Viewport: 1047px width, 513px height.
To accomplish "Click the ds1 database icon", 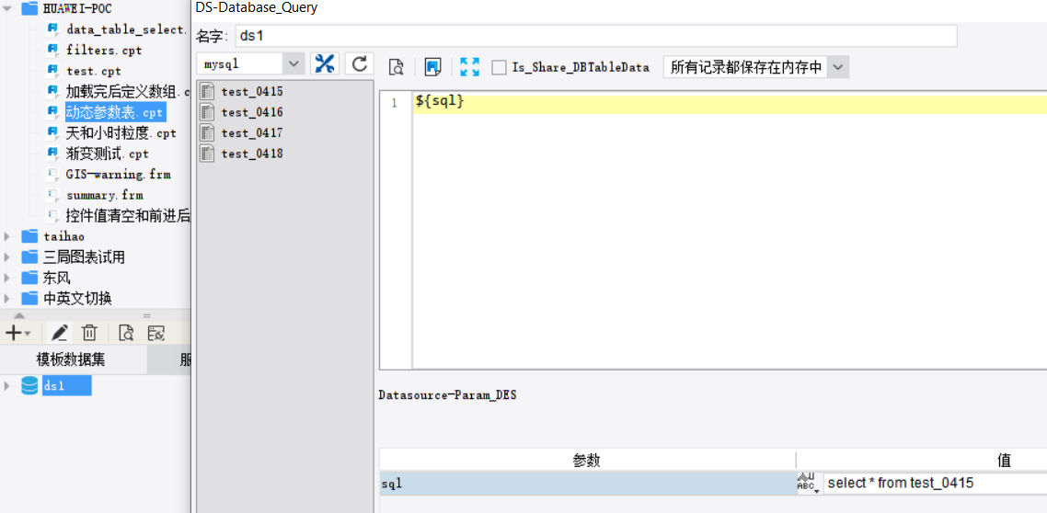I will pyautogui.click(x=29, y=385).
